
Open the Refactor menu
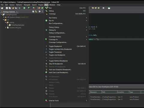(x=19, y=5)
